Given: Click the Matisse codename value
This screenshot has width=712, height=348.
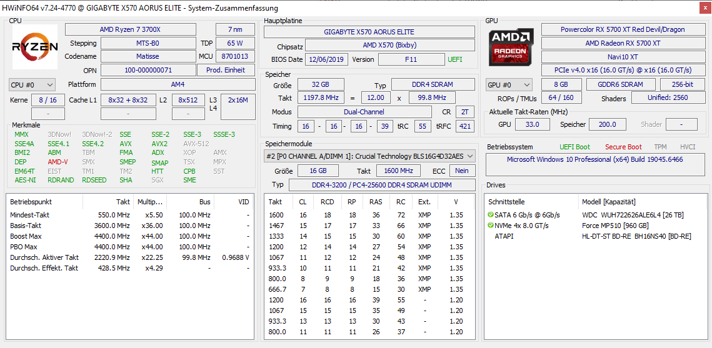Looking at the screenshot, I should 148,56.
